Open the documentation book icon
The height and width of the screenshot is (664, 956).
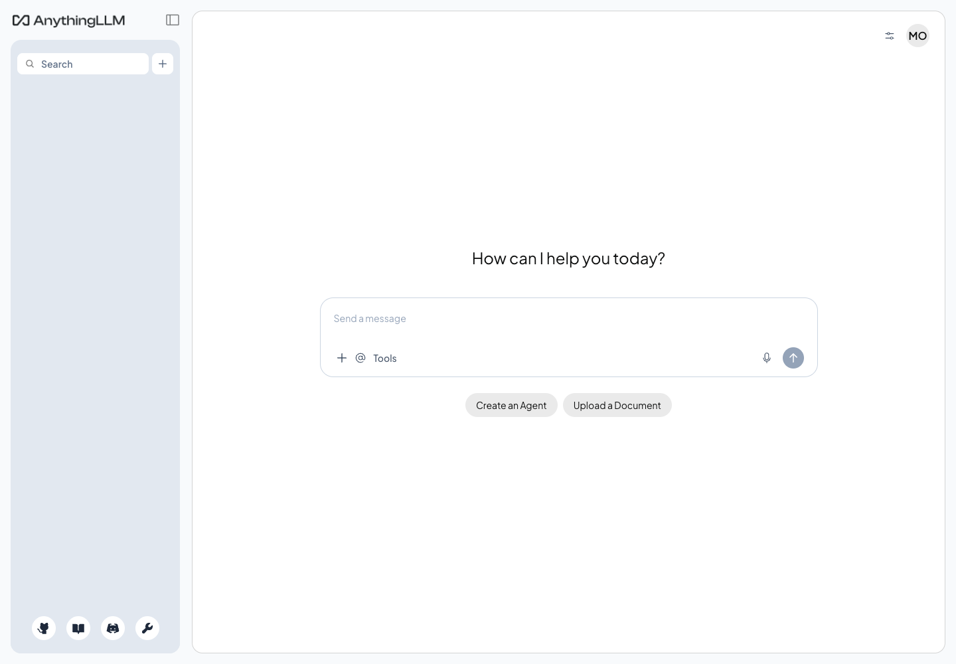[78, 628]
